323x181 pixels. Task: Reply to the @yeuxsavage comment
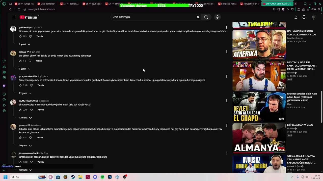pyautogui.click(x=40, y=36)
